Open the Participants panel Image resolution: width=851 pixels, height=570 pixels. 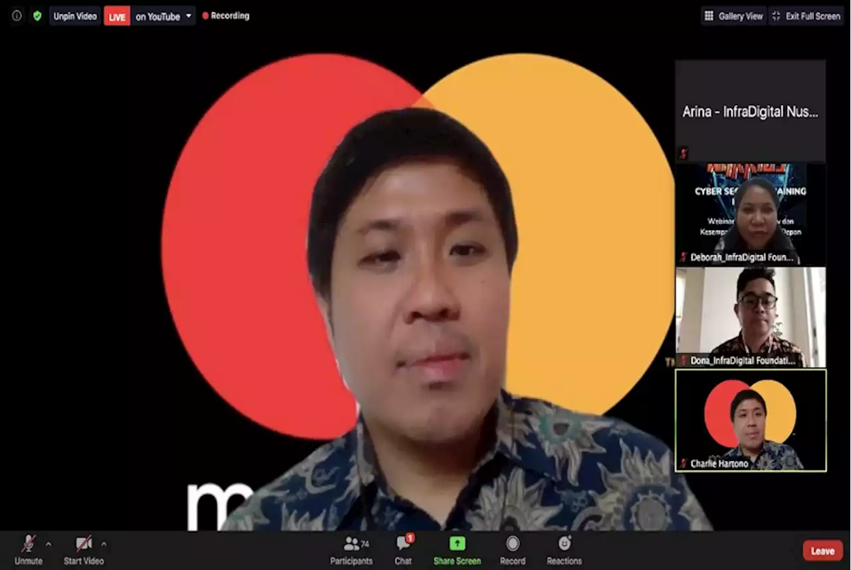352,550
